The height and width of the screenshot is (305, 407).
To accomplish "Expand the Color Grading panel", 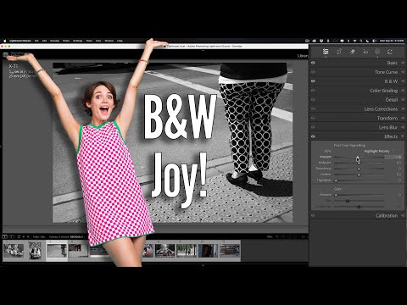I will pos(358,91).
